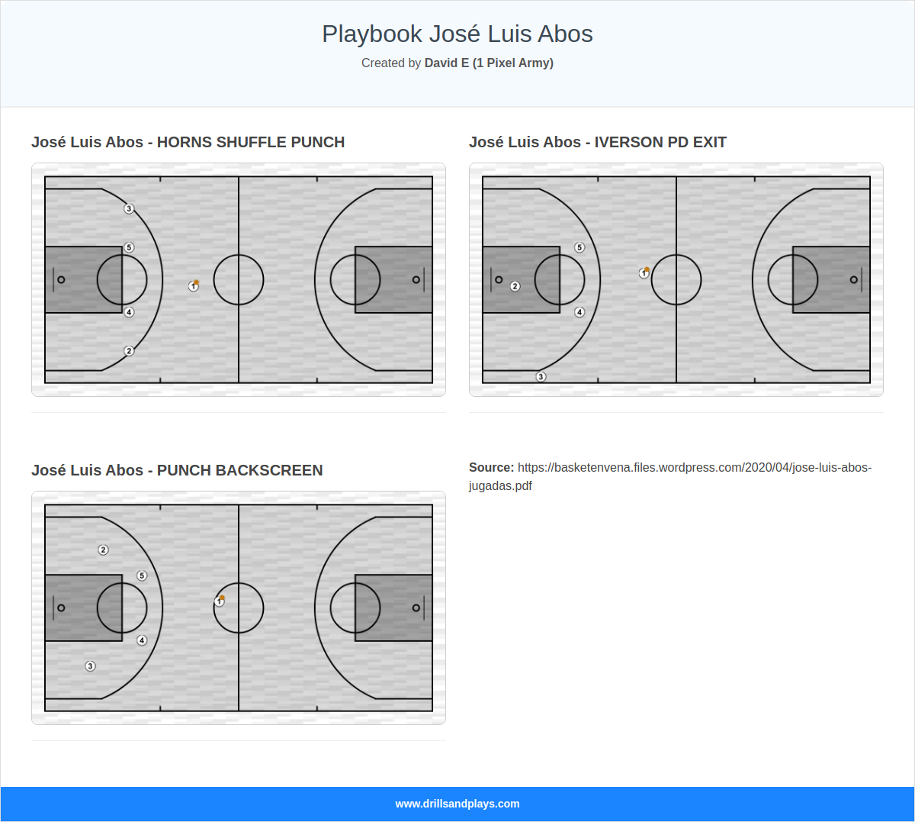Click player 3 marker atop HORNS SHUFFLE PUNCH diagram
This screenshot has width=915, height=822.
tap(128, 207)
